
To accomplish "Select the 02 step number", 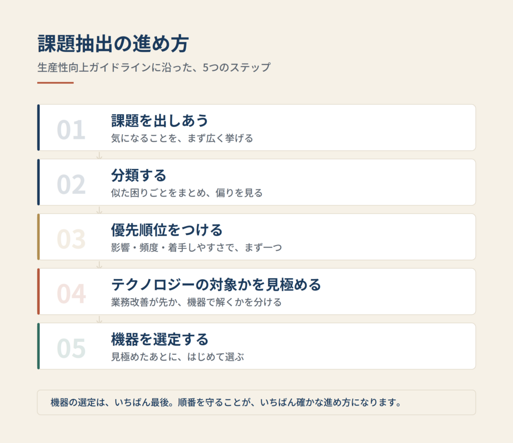I will 71,184.
